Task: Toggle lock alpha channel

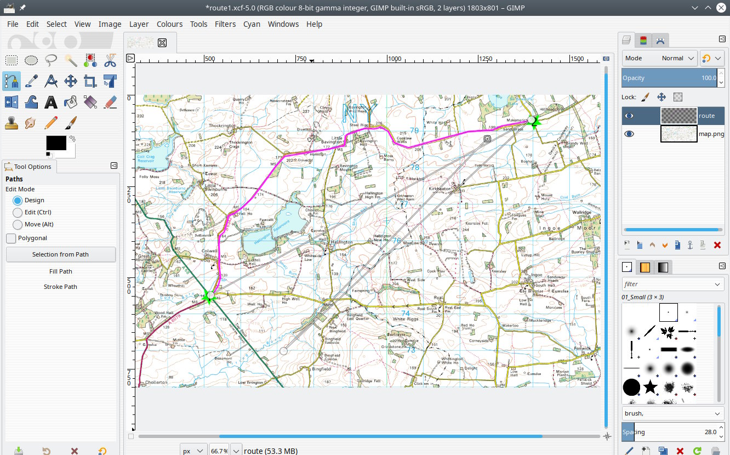Action: coord(678,97)
